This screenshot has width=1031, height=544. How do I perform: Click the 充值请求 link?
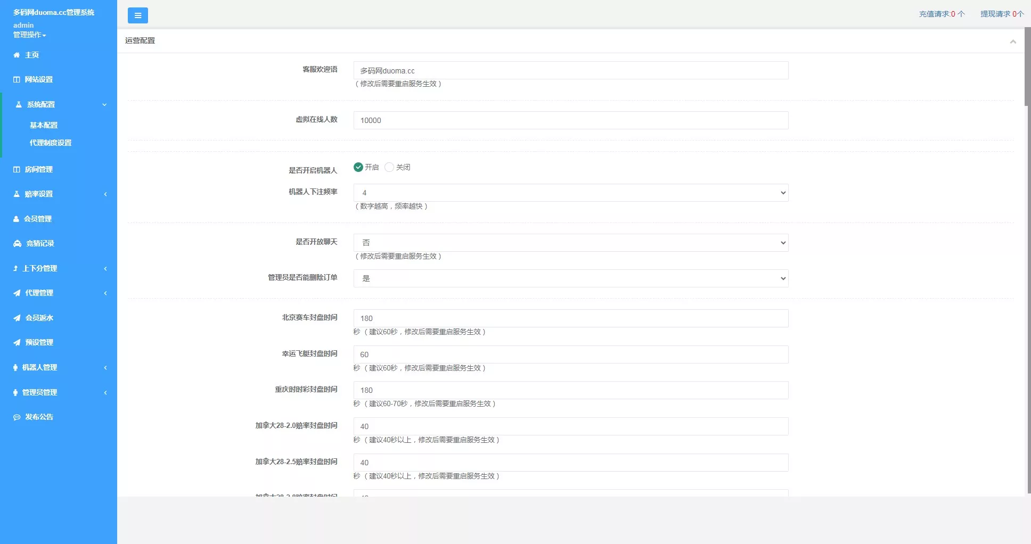pos(942,14)
